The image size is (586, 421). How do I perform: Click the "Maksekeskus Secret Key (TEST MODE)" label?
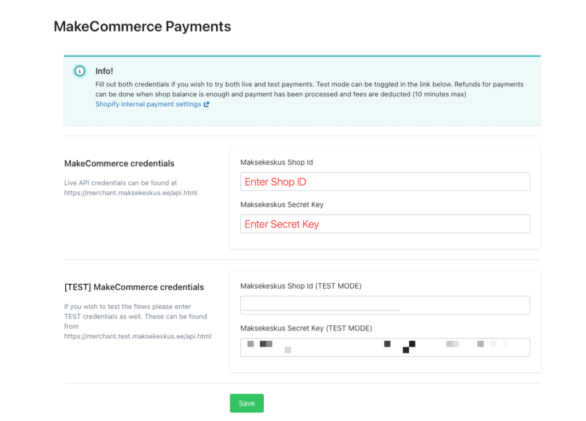306,328
